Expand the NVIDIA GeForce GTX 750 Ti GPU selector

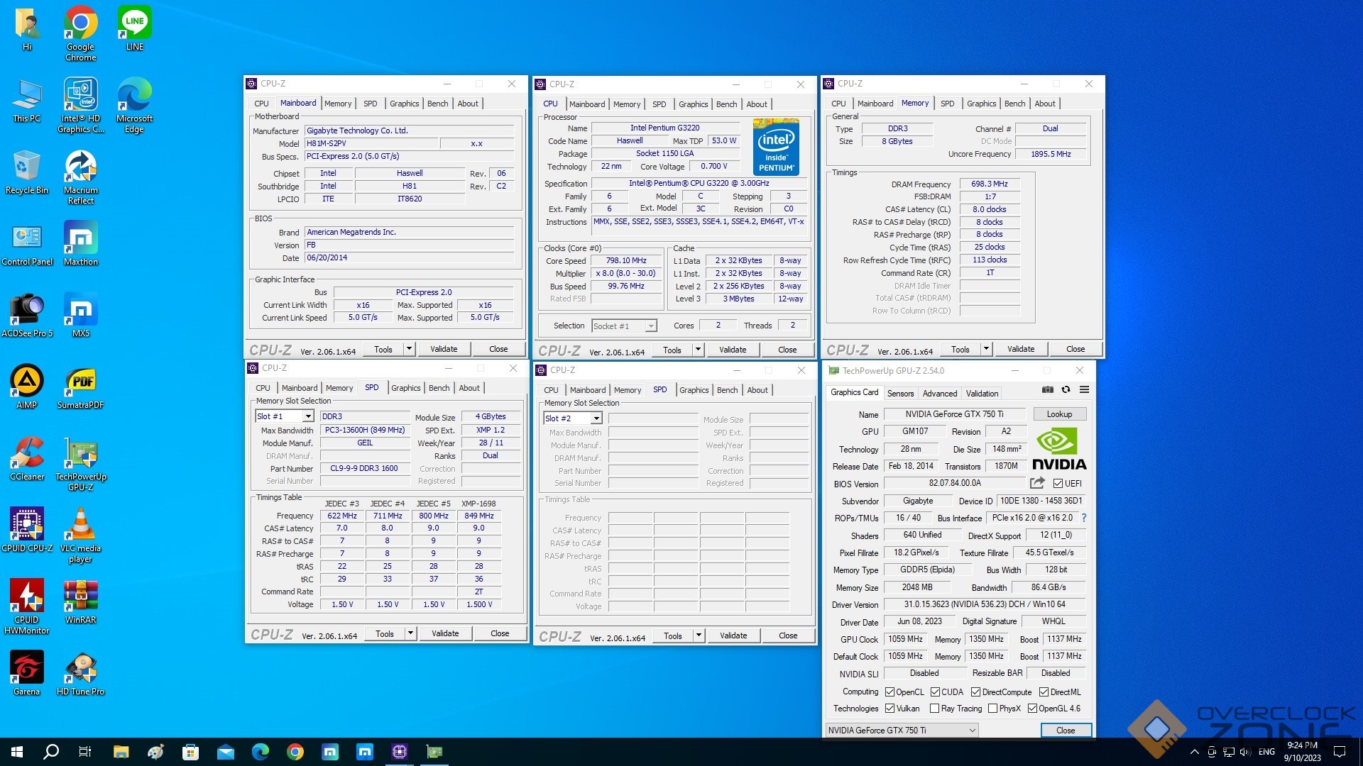pyautogui.click(x=972, y=730)
